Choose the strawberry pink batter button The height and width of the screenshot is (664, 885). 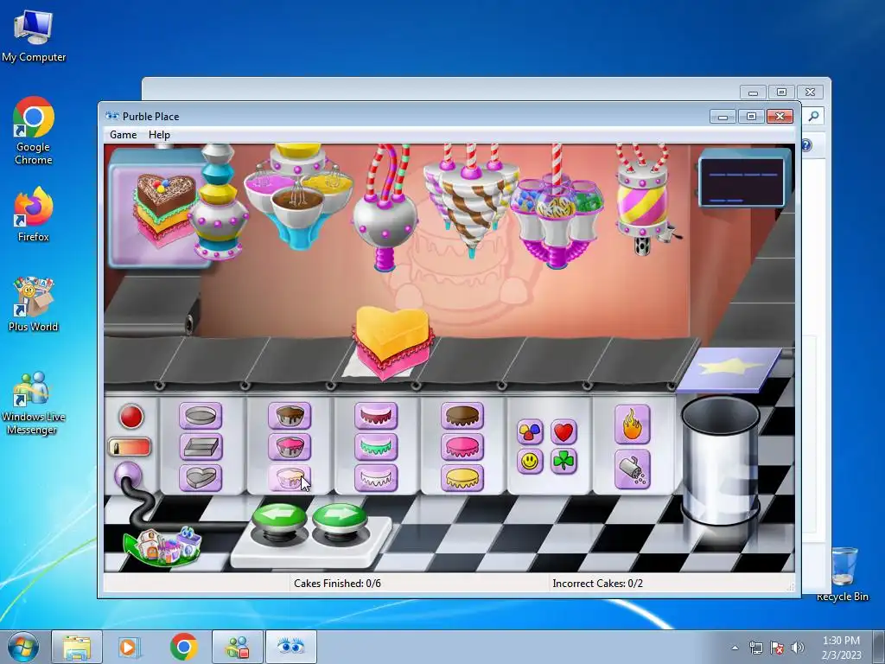[290, 447]
